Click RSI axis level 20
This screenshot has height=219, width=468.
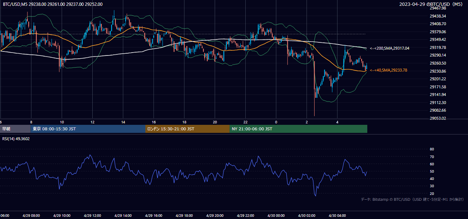pyautogui.click(x=432, y=193)
